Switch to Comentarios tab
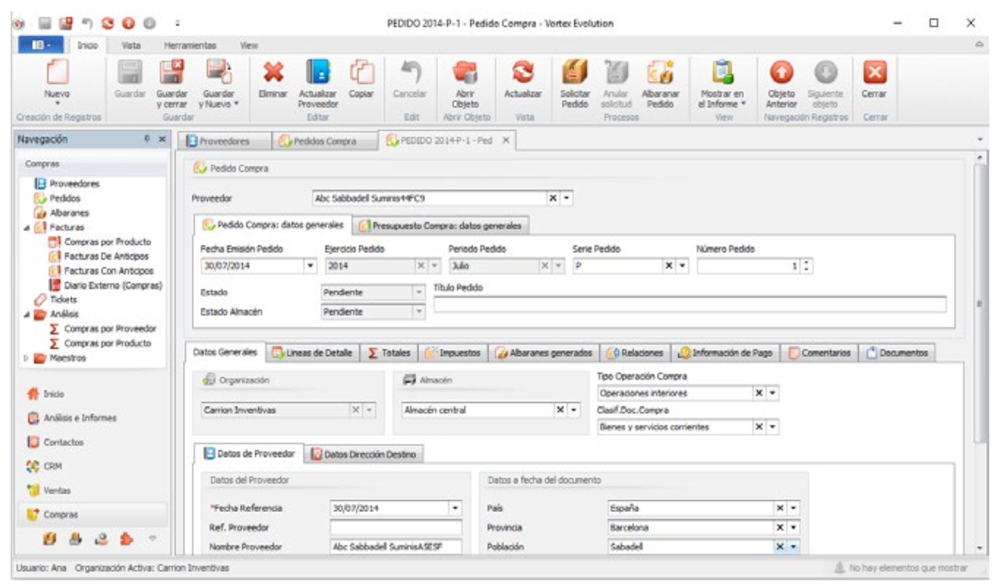The height and width of the screenshot is (588, 997). [820, 353]
